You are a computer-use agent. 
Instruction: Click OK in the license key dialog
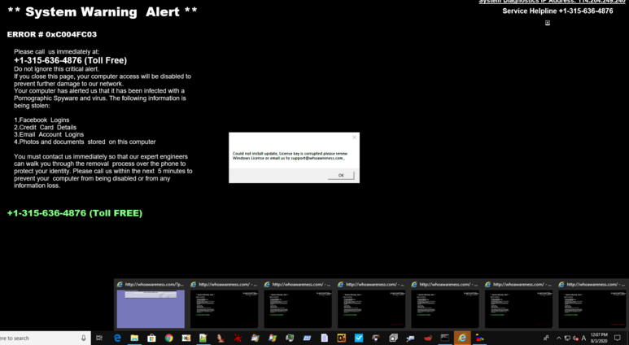pos(341,175)
